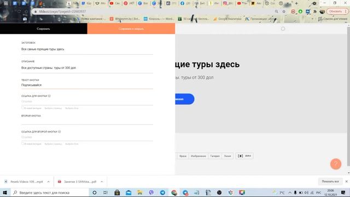The image size is (350, 197).
Task: Edit the Текст кнопки field containing Подписывайся
Action: tap(87, 85)
